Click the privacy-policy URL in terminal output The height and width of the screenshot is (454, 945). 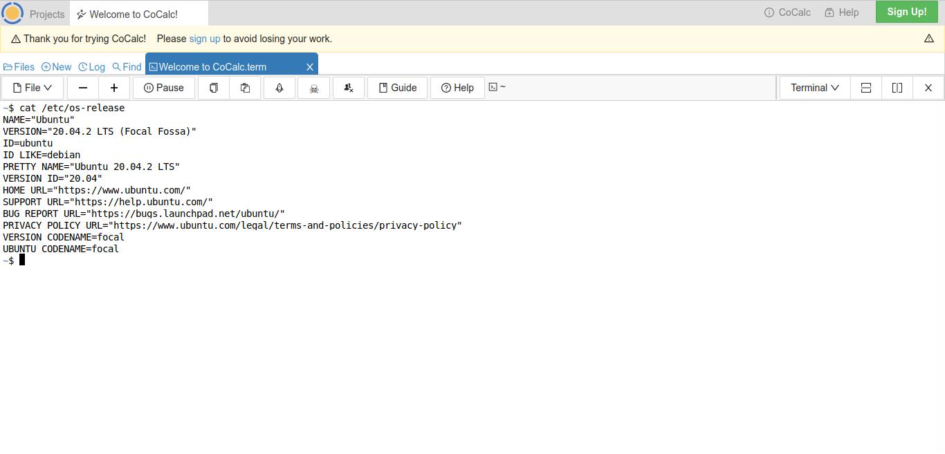[285, 225]
